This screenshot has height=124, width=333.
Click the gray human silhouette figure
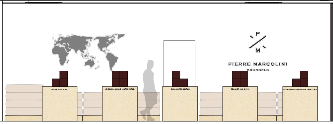150,90
